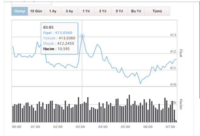Screen dimensions: 200x136
Task: Click the 410 price axis label
Action: (x=173, y=85)
